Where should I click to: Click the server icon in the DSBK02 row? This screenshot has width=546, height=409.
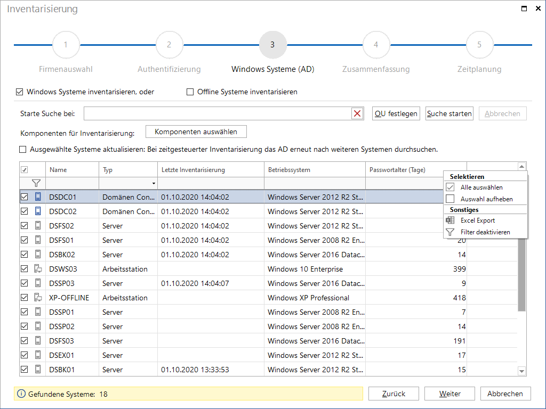[38, 254]
